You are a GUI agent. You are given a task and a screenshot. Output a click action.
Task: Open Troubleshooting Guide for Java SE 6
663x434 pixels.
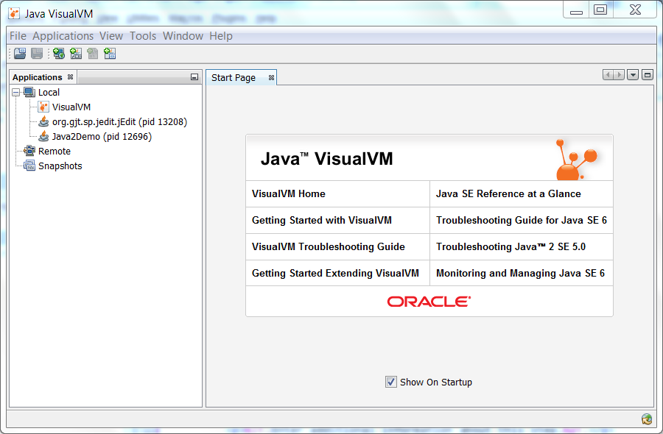tap(522, 221)
